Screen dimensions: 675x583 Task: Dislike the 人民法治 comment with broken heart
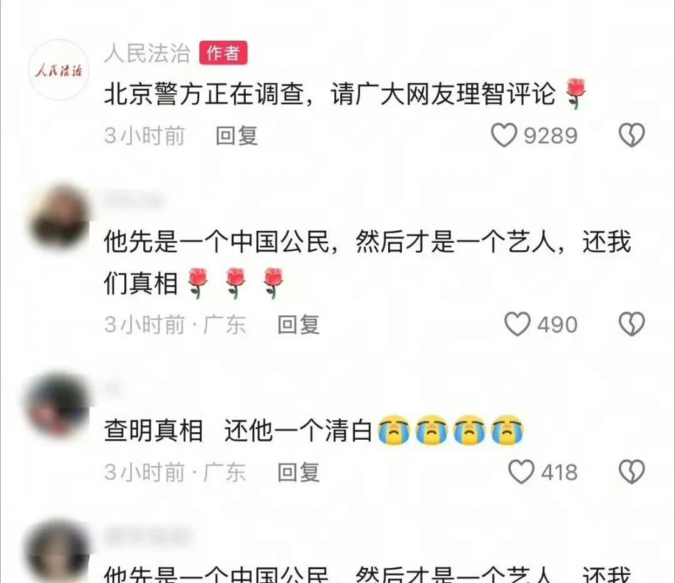click(631, 135)
